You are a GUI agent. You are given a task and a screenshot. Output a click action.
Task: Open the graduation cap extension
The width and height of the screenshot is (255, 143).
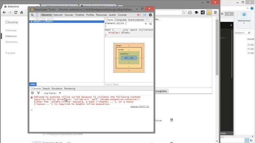196,12
